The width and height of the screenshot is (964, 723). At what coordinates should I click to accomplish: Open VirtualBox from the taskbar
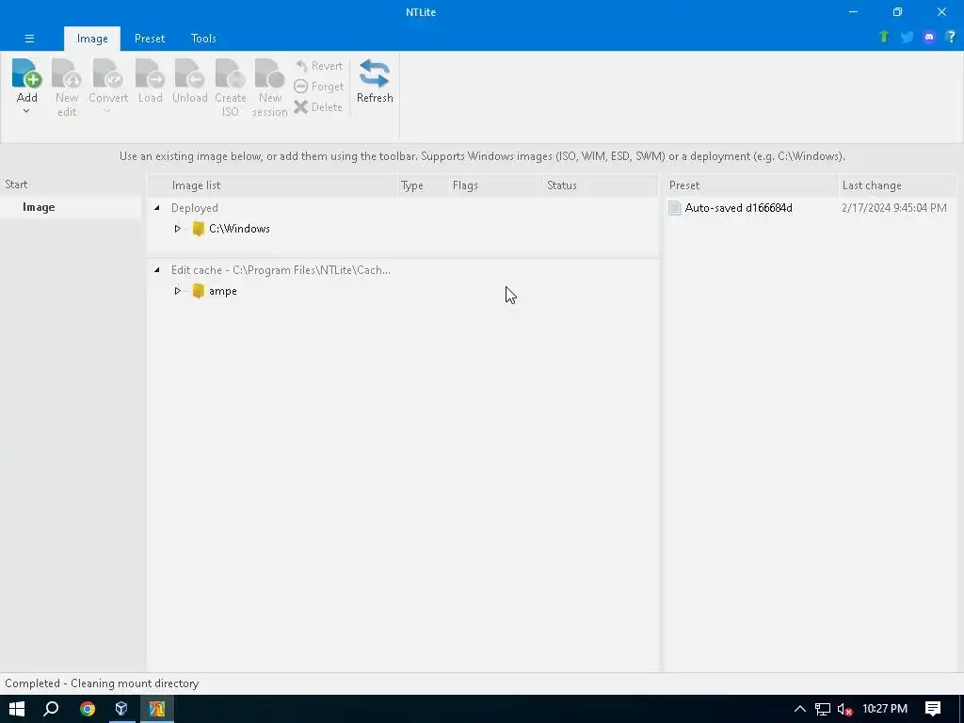pyautogui.click(x=121, y=709)
